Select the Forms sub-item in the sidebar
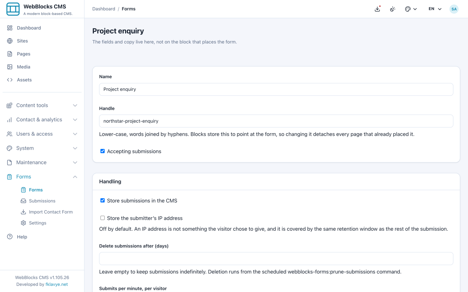Viewport: 468px width, 292px height. tap(36, 190)
